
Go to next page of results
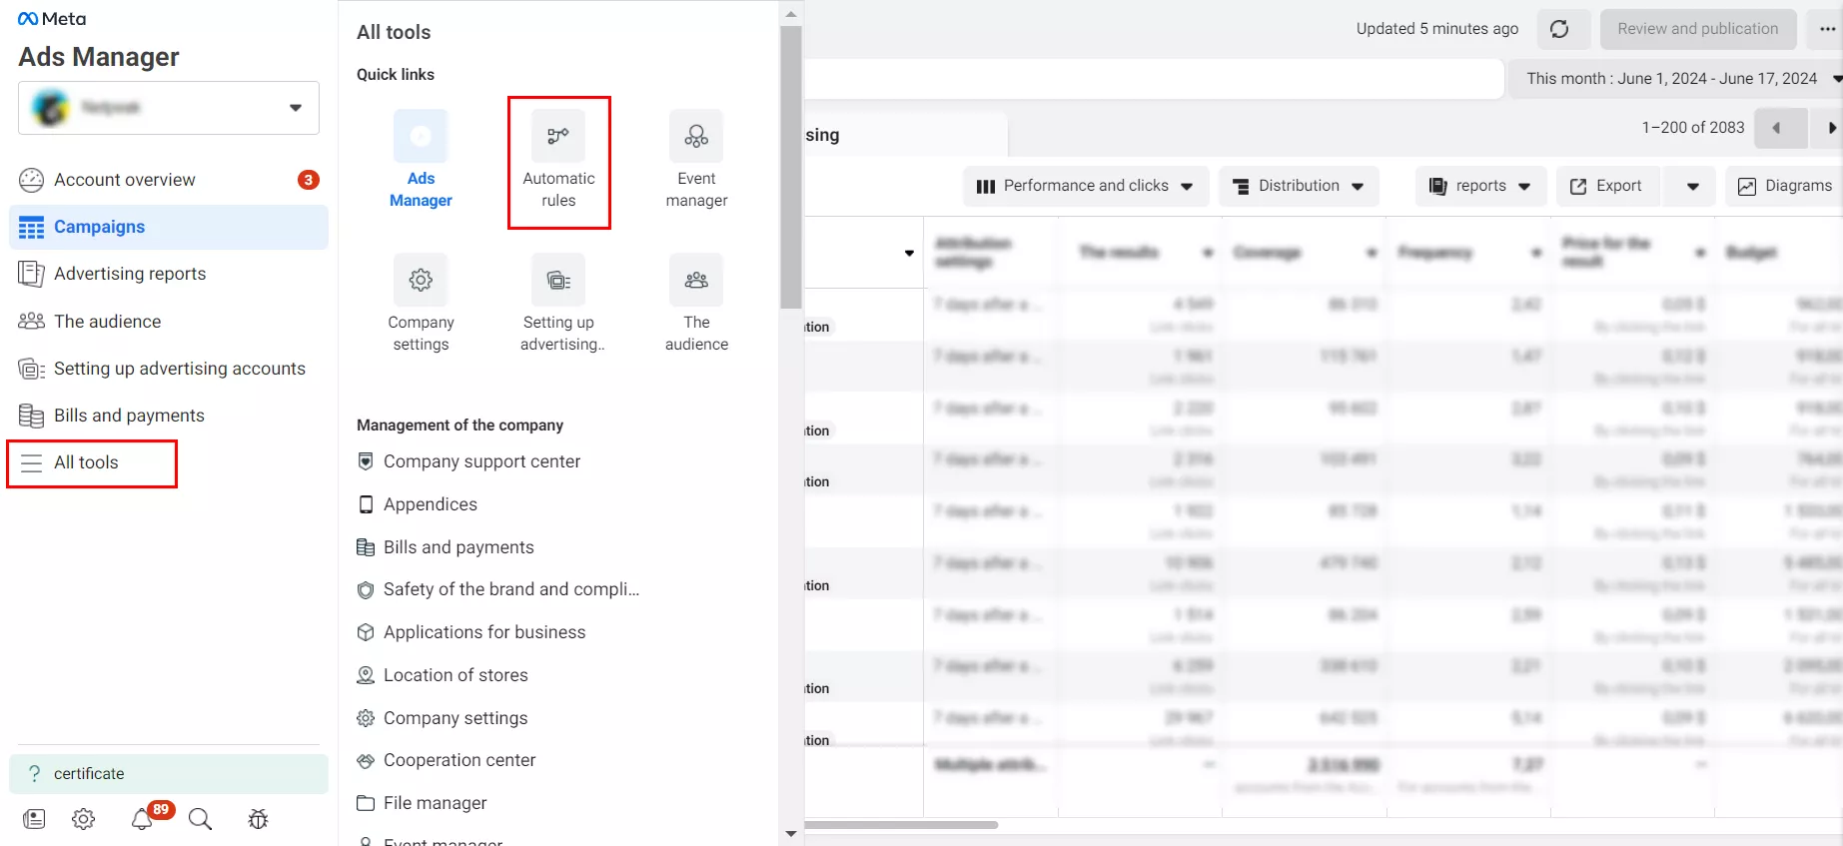[1830, 128]
